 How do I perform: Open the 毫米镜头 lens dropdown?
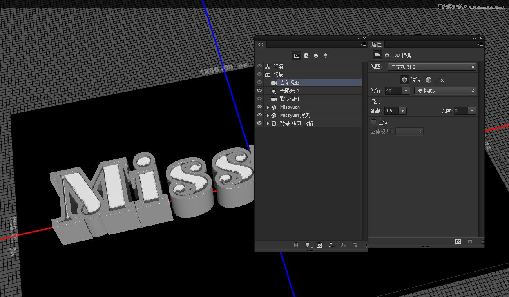click(x=445, y=90)
